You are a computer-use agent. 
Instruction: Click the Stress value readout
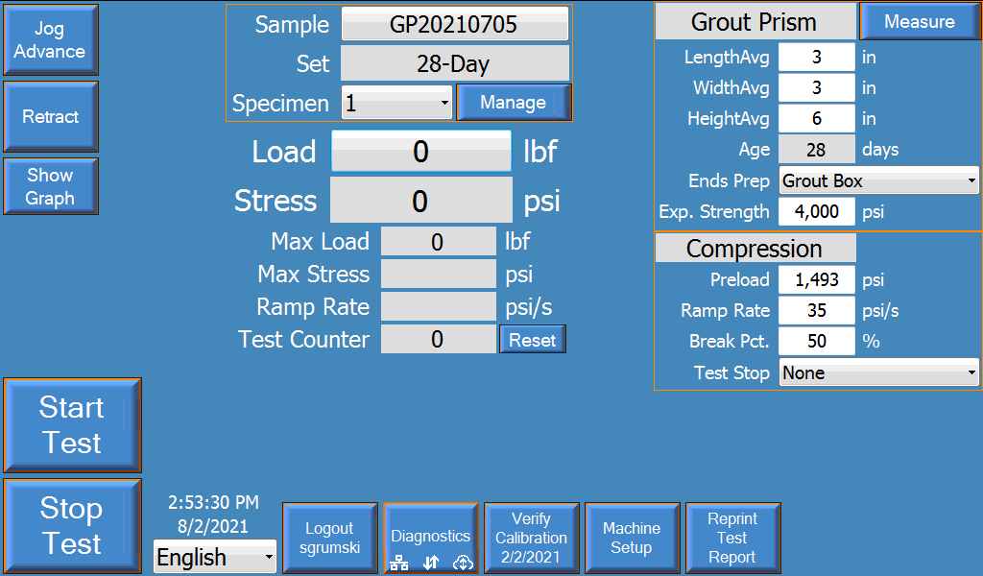click(x=421, y=201)
